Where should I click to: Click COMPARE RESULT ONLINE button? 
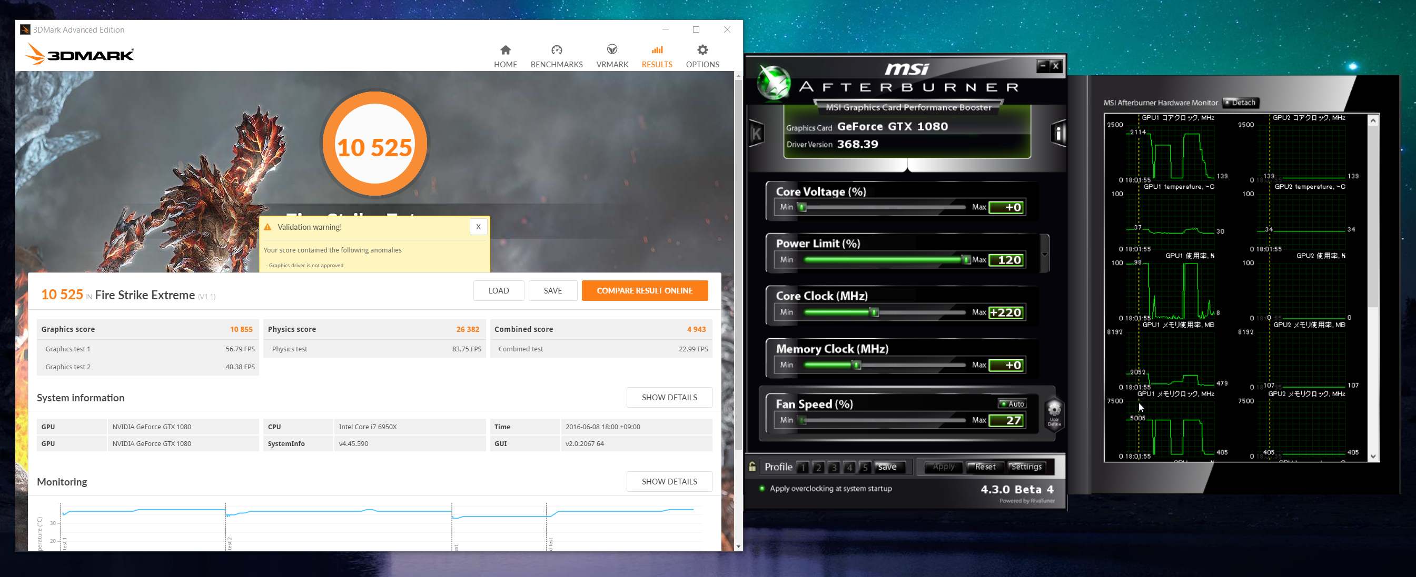pos(644,290)
